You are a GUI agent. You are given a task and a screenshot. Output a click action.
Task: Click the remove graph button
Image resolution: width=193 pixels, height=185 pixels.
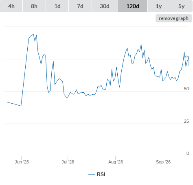point(173,18)
